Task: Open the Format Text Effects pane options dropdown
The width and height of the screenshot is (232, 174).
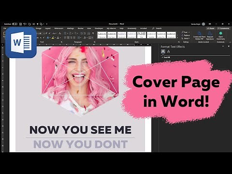Action: [x=223, y=46]
